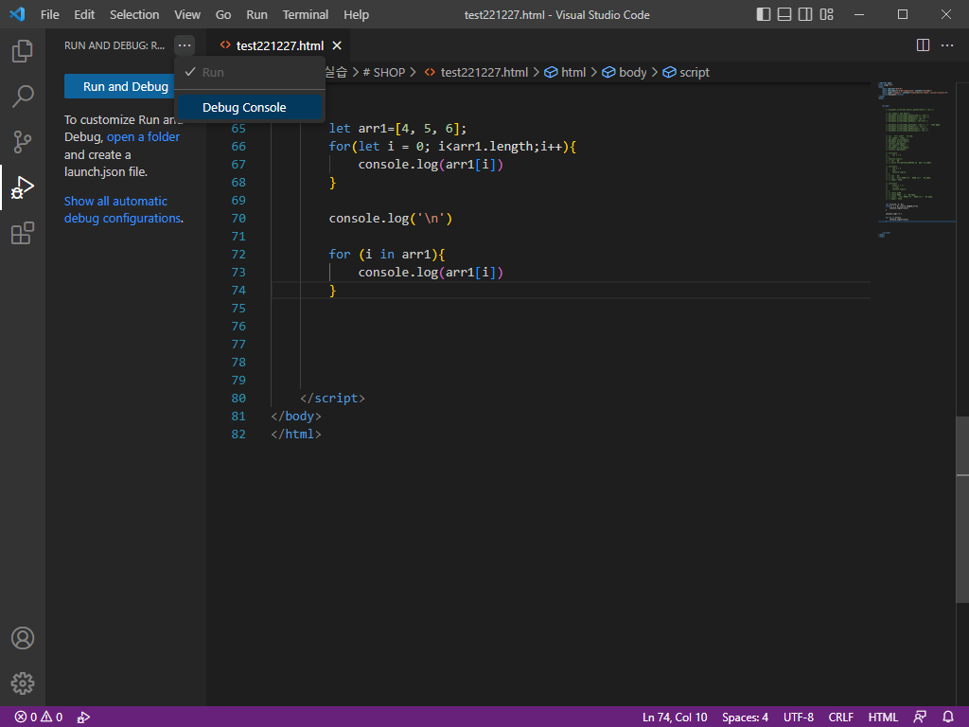Toggle Secondary Side Bar layout icon
969x727 pixels.
pyautogui.click(x=805, y=14)
